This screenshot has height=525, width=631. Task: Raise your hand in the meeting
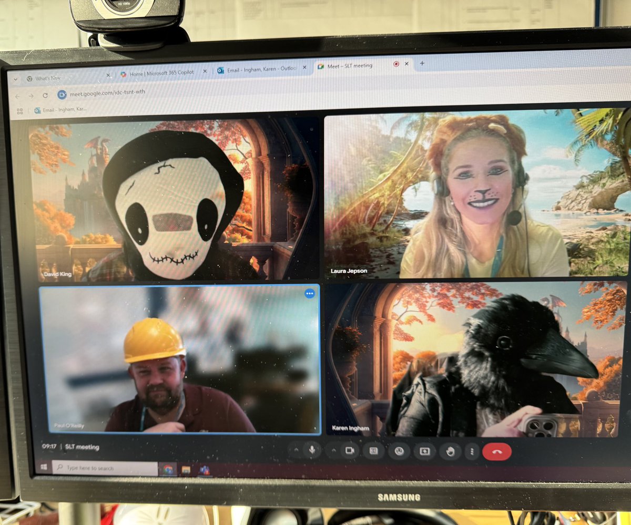[x=450, y=451]
